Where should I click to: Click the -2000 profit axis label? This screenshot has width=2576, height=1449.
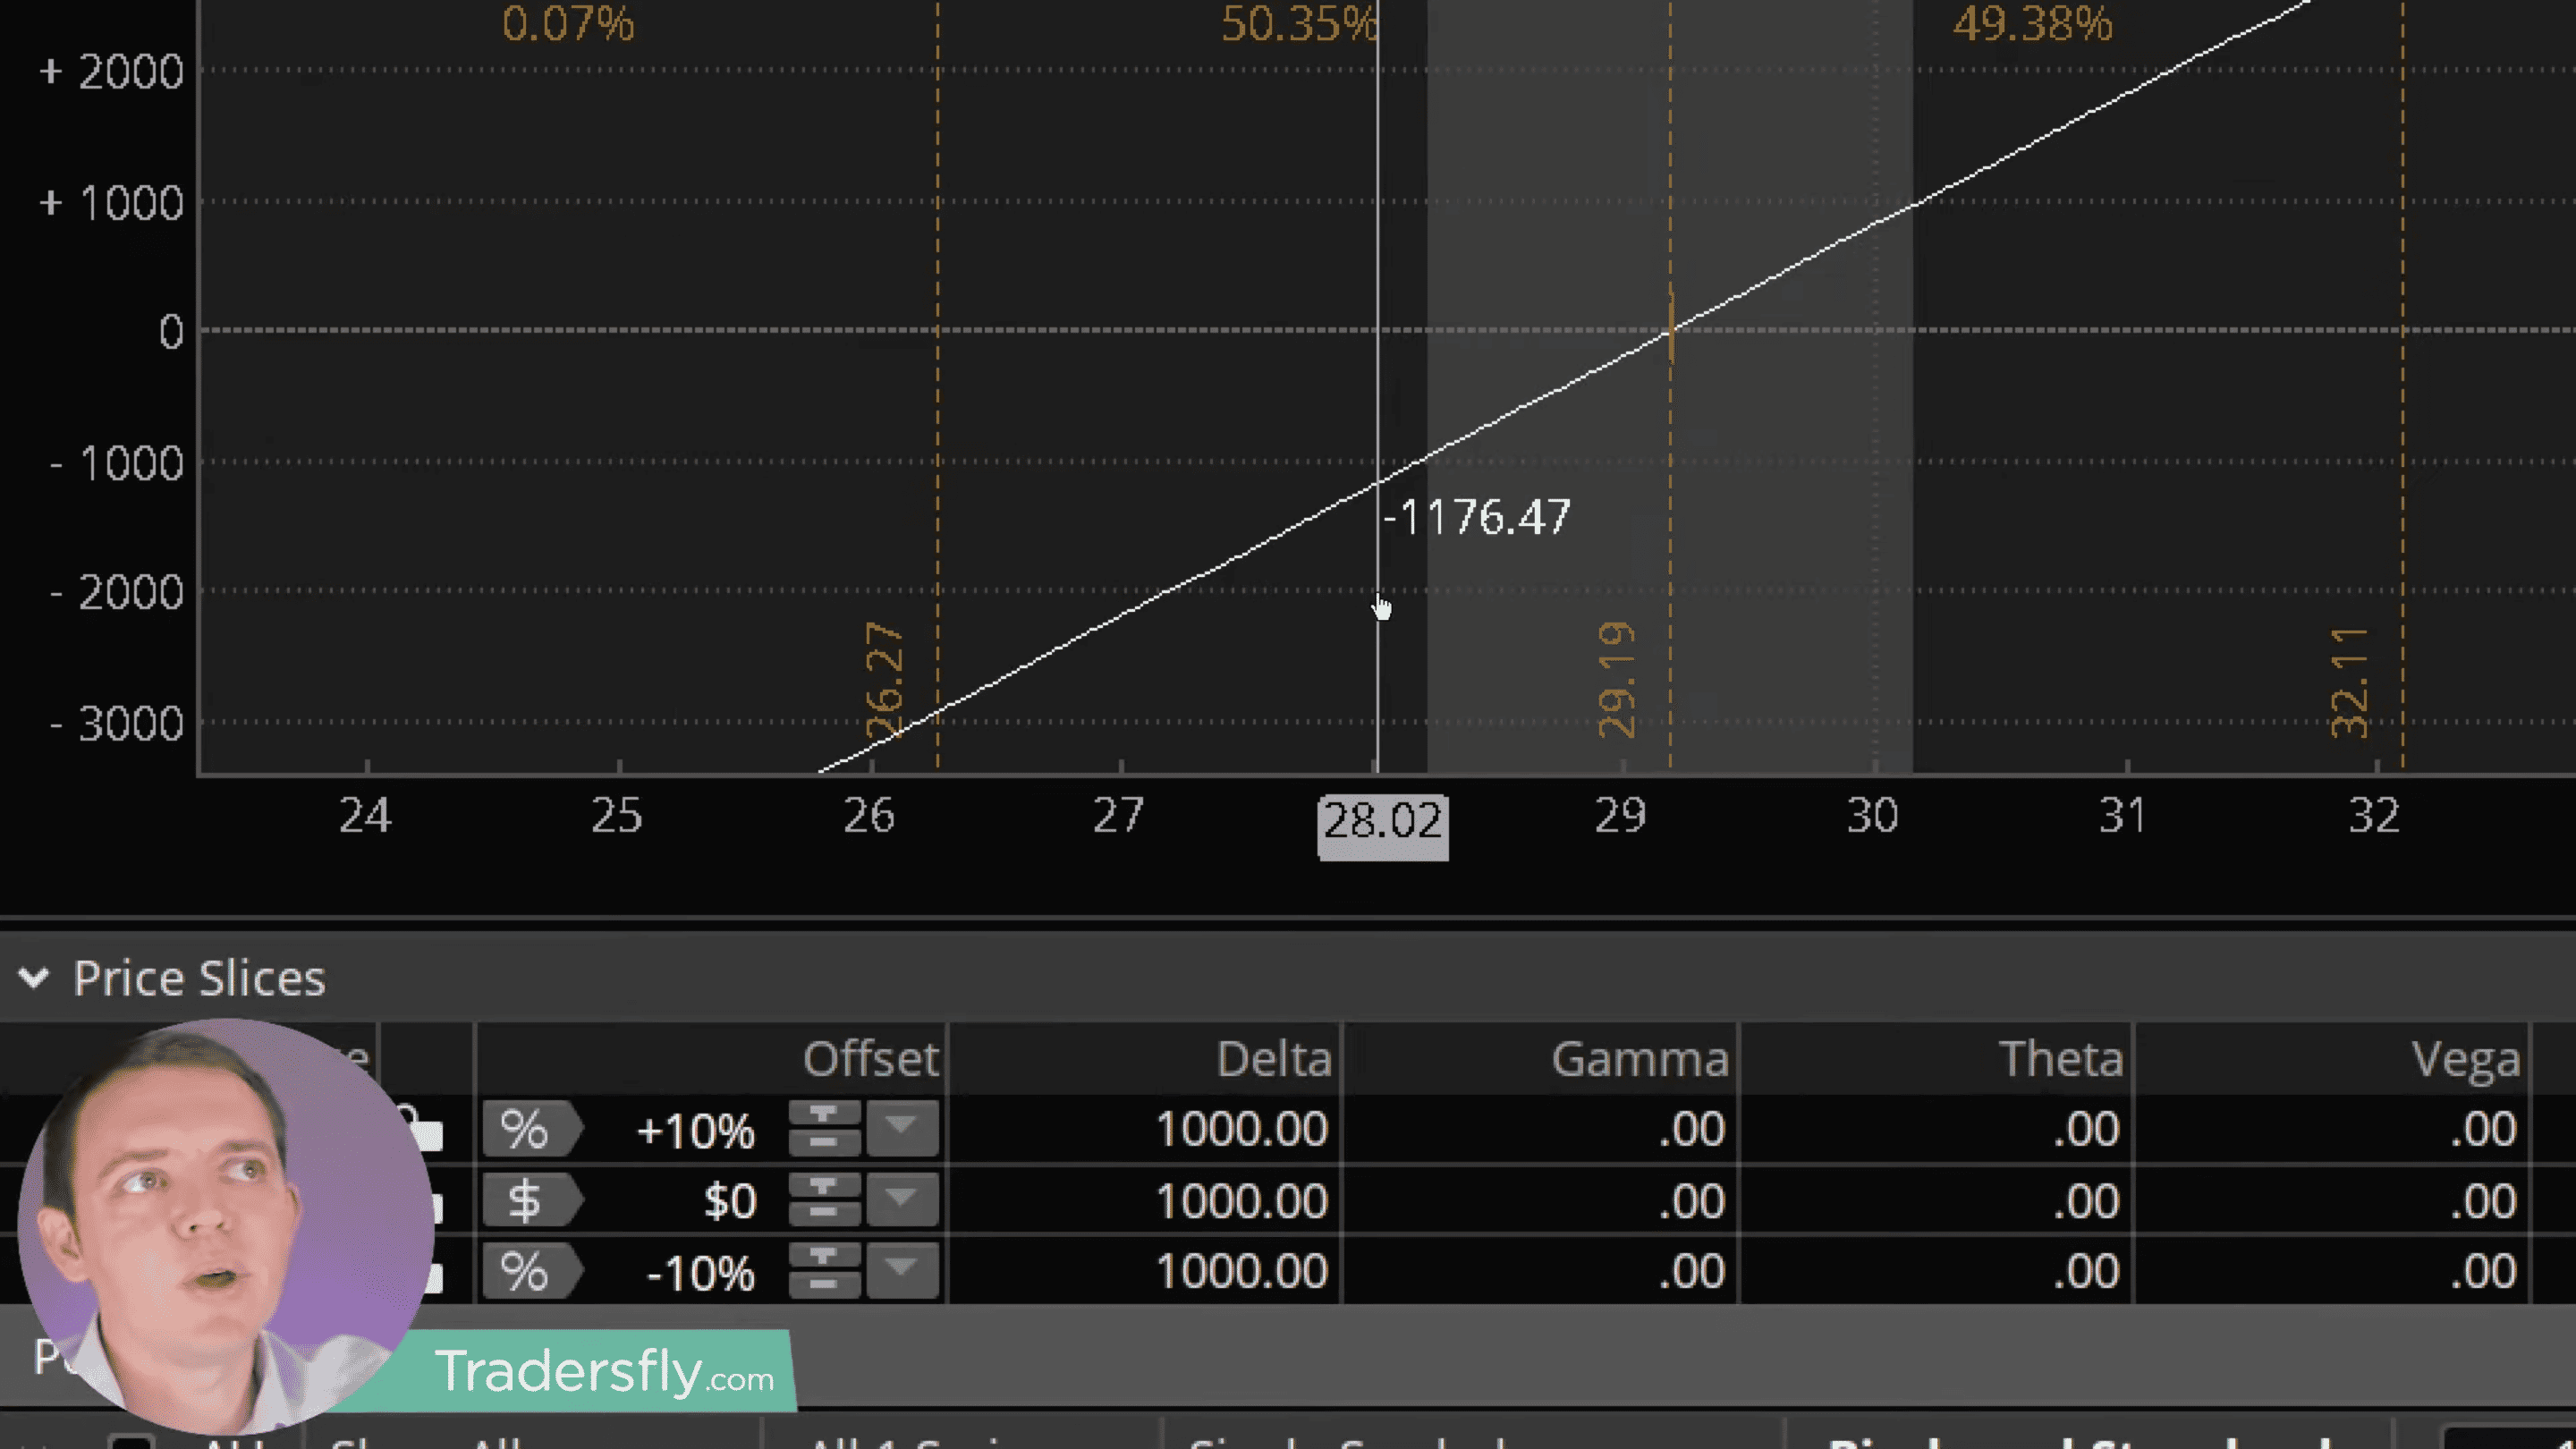coord(117,594)
